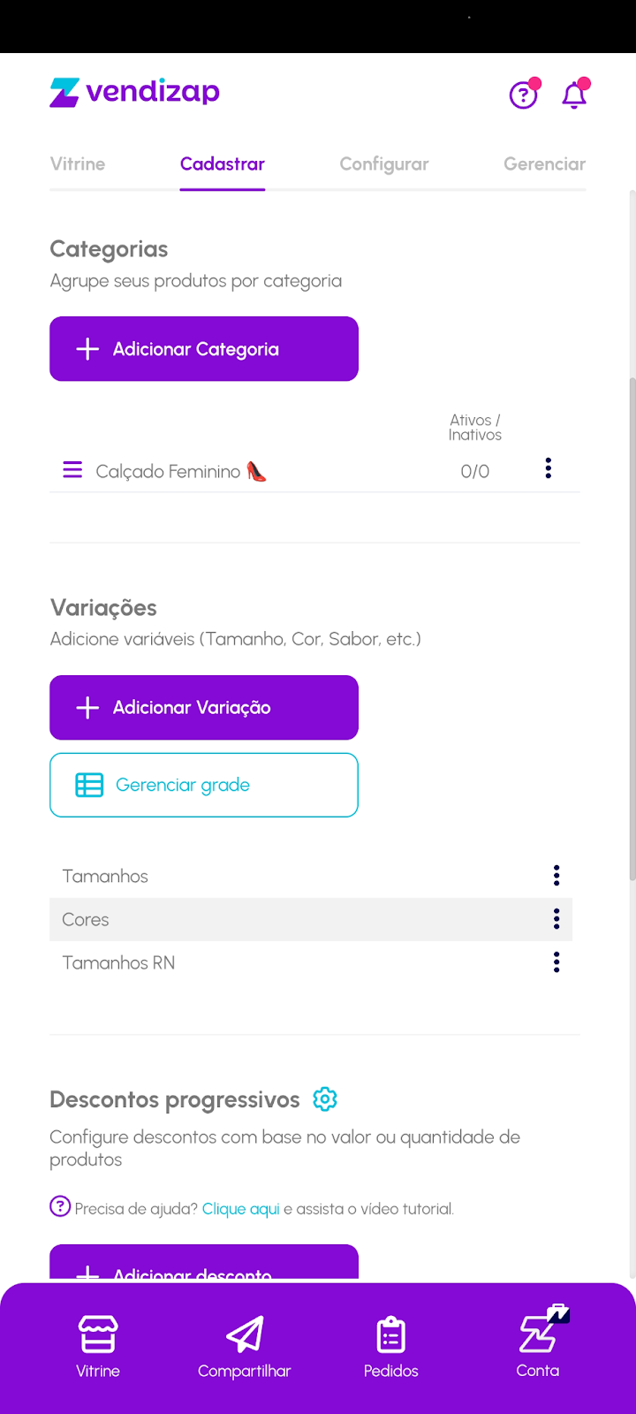This screenshot has width=636, height=1414.
Task: Open options menu for Tamanhos variation
Action: pos(556,876)
